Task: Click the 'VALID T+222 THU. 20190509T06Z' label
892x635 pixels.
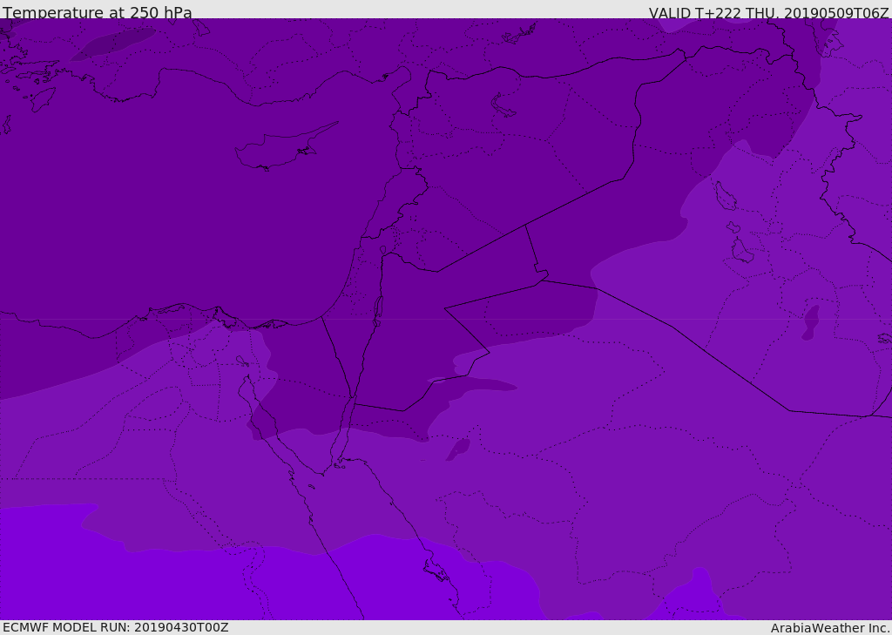Action: pyautogui.click(x=768, y=12)
